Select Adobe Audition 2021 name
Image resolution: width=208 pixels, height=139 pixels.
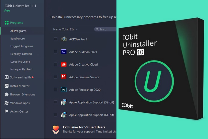pos(83,52)
